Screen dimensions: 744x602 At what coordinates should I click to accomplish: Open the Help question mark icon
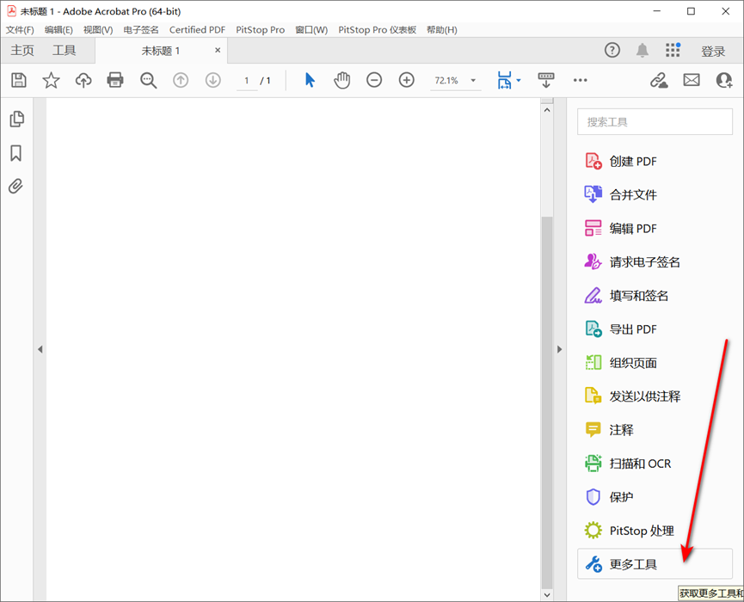pos(612,50)
